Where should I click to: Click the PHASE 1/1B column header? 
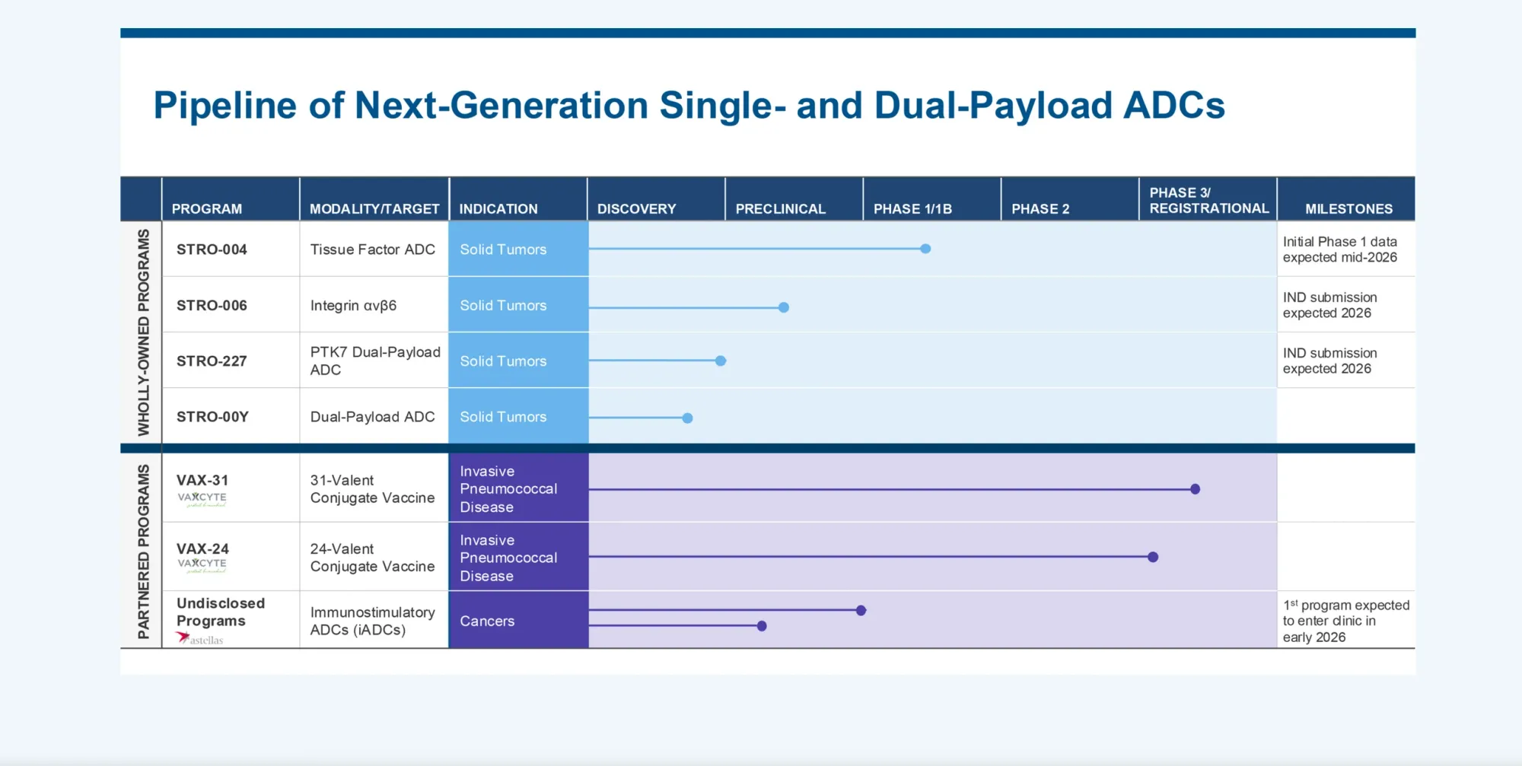pos(912,208)
